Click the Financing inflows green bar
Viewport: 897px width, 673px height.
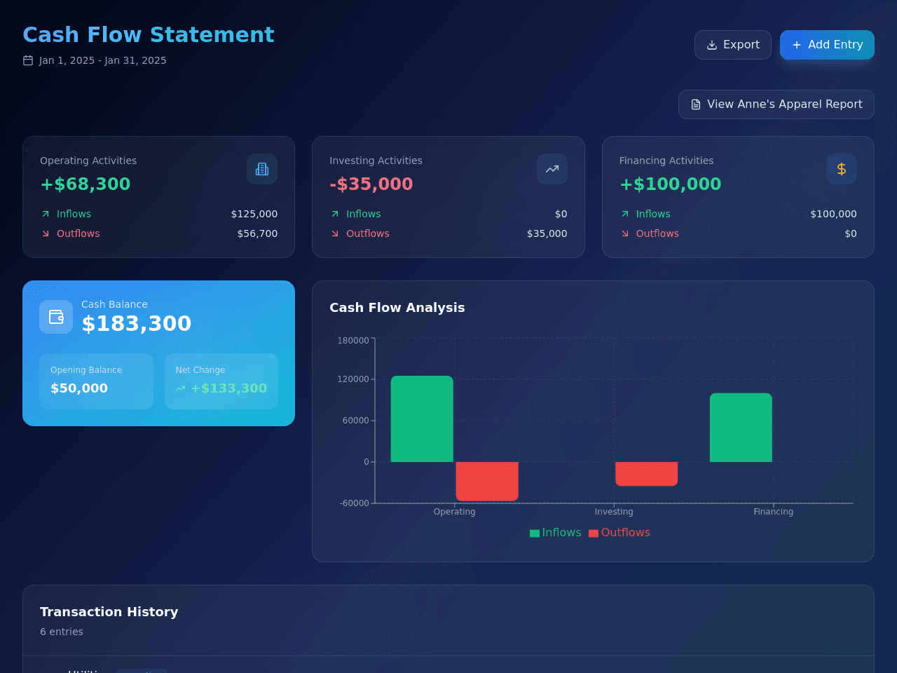pyautogui.click(x=741, y=428)
